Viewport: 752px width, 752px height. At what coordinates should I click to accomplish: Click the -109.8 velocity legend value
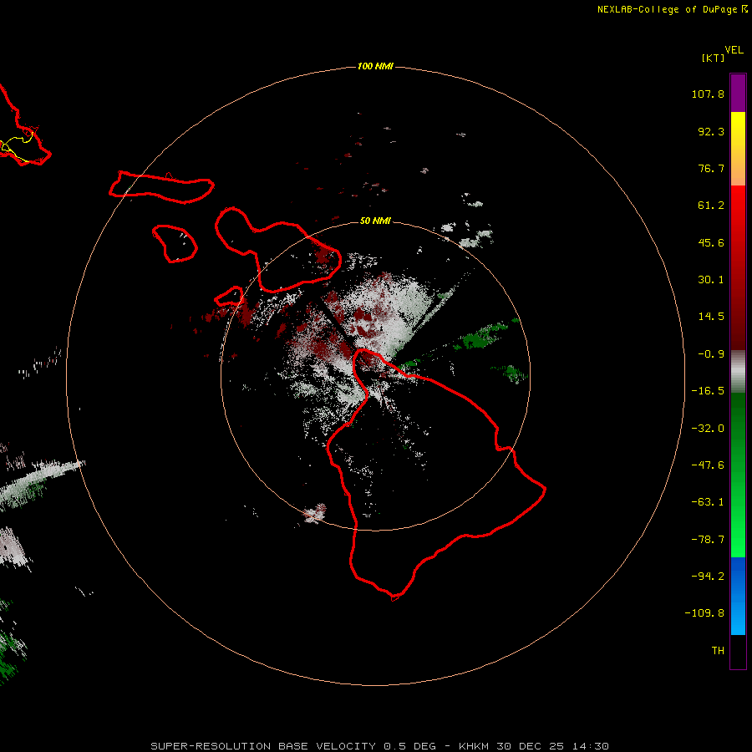tap(704, 613)
